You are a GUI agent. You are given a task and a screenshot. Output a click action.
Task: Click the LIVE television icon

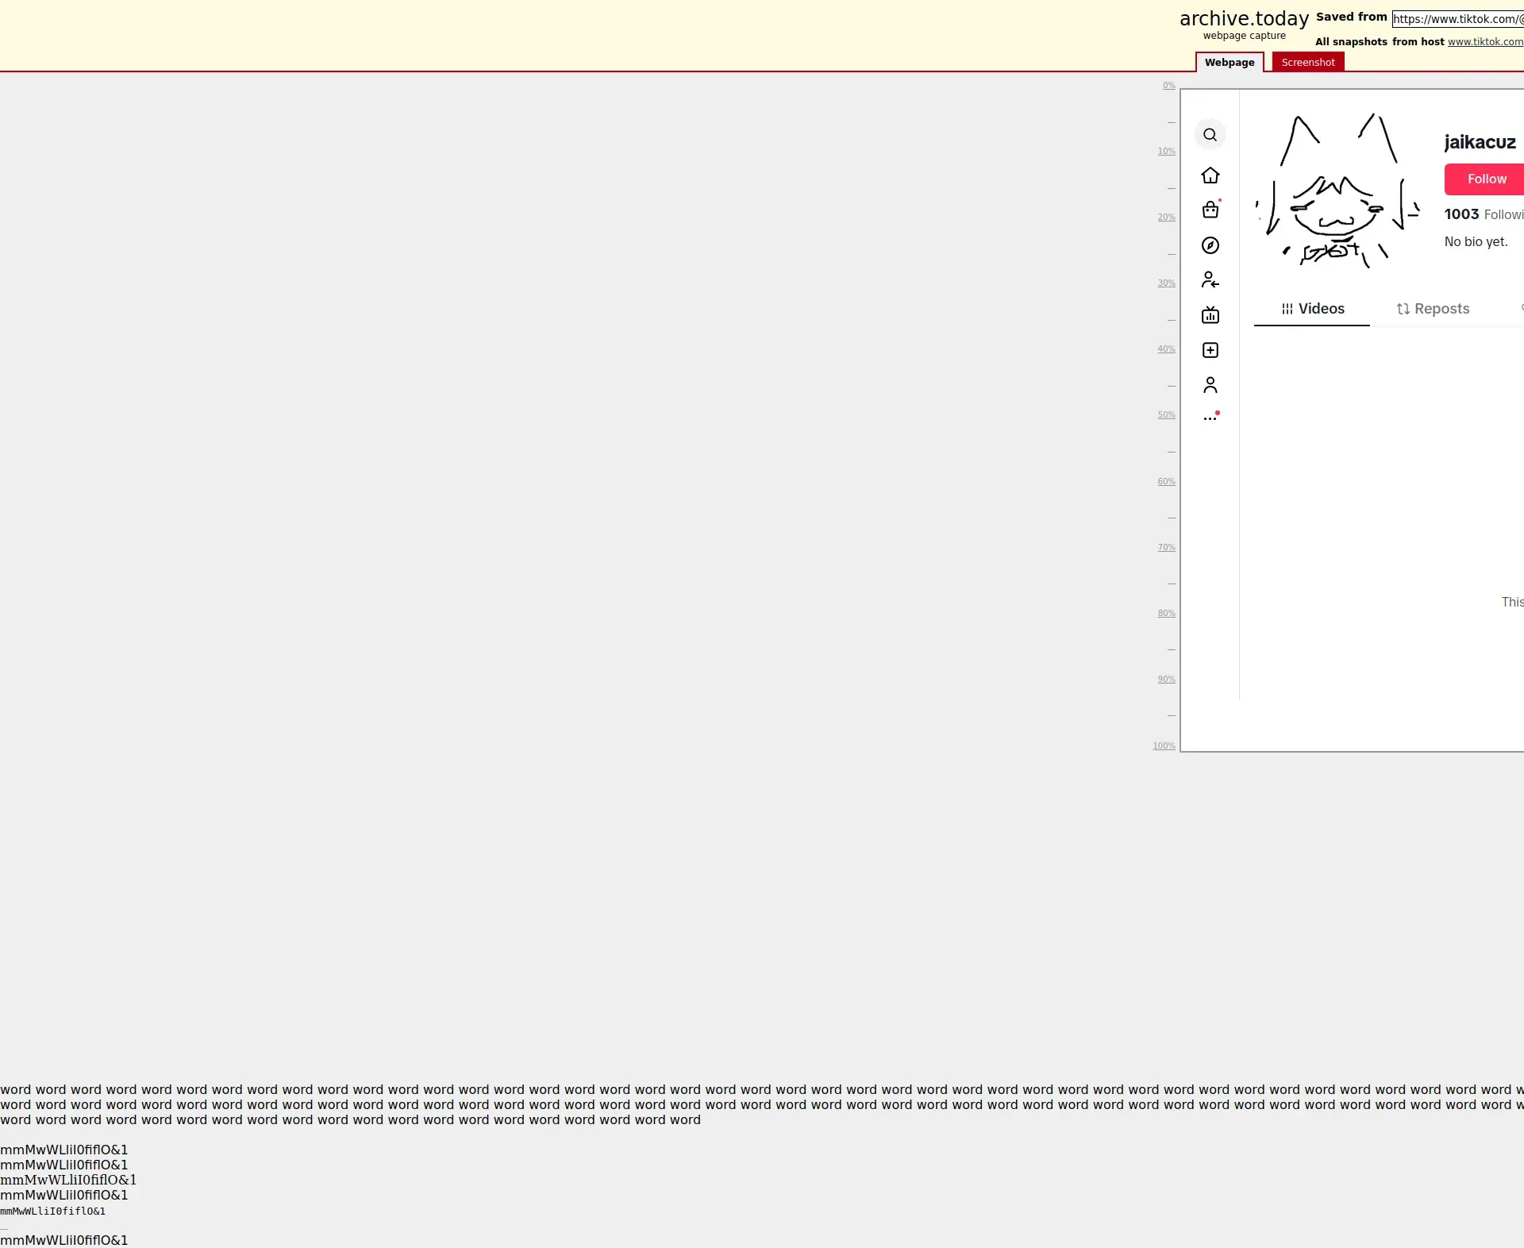(x=1210, y=315)
